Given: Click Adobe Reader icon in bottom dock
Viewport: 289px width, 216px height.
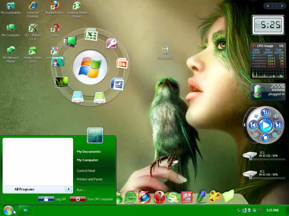Looking at the screenshot, I should (187, 197).
